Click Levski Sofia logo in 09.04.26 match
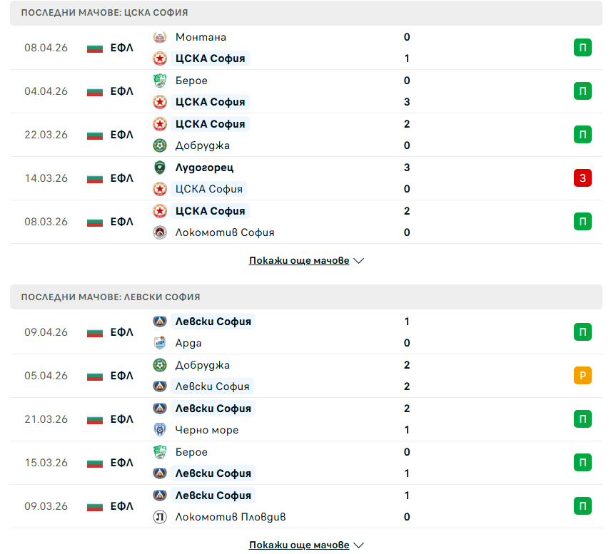Viewport: 611px width, 554px height. (x=160, y=322)
